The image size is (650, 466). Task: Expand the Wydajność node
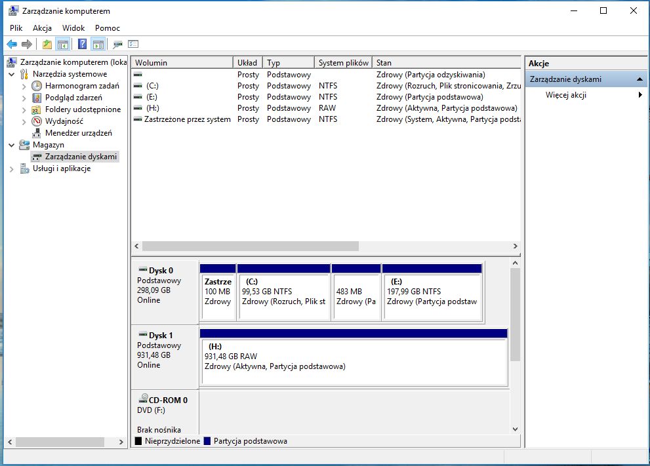tap(24, 122)
